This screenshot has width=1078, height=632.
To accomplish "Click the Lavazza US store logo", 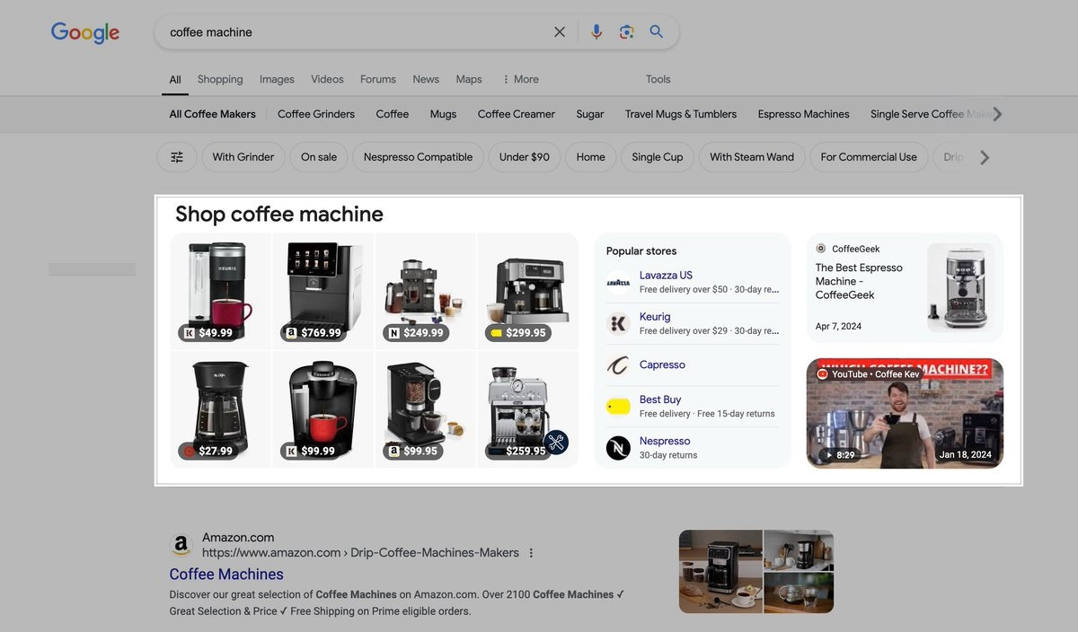I will (x=618, y=283).
